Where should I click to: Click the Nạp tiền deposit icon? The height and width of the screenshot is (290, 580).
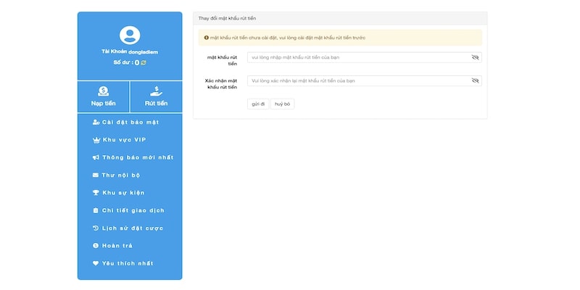coord(103,91)
